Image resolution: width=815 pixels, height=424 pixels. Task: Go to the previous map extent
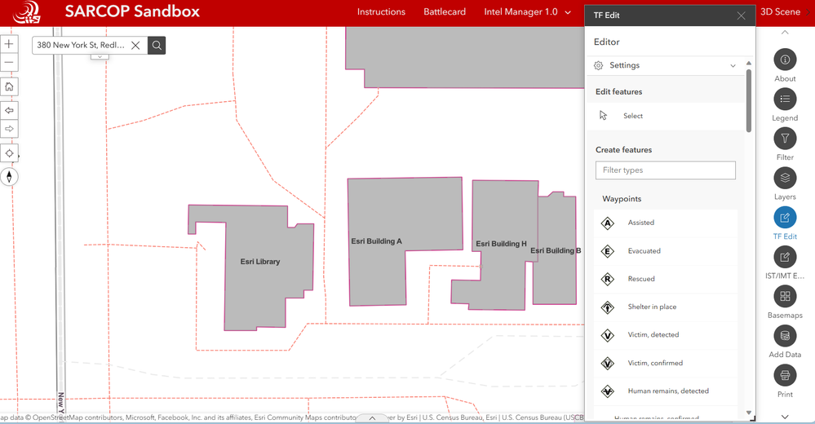pyautogui.click(x=9, y=110)
